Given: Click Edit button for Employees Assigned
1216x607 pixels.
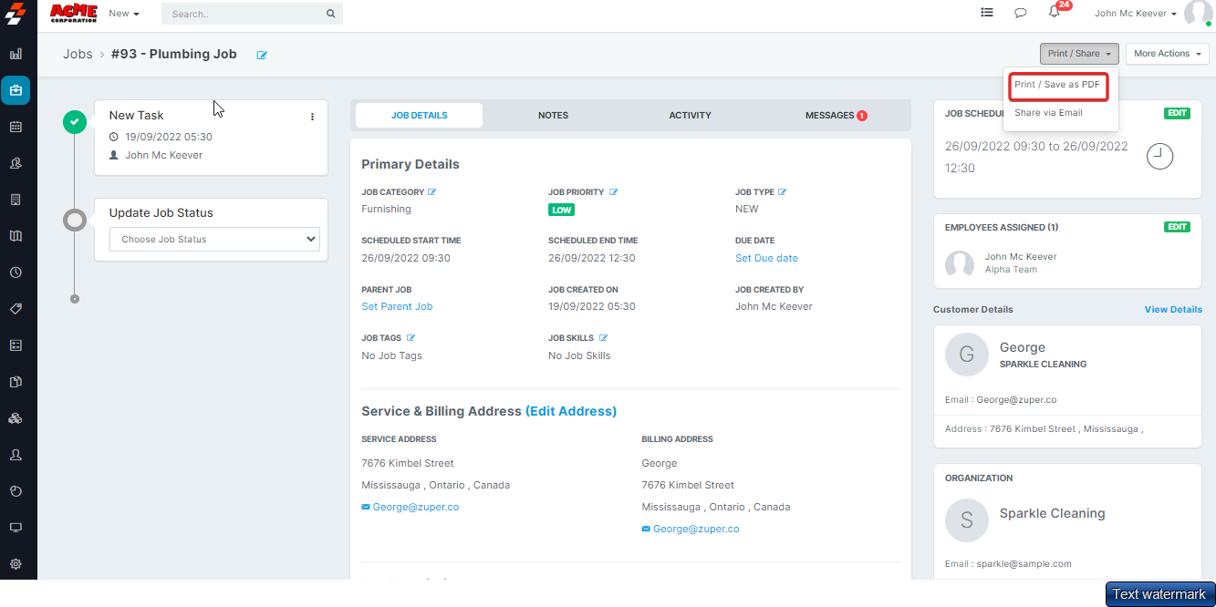Looking at the screenshot, I should (1177, 227).
